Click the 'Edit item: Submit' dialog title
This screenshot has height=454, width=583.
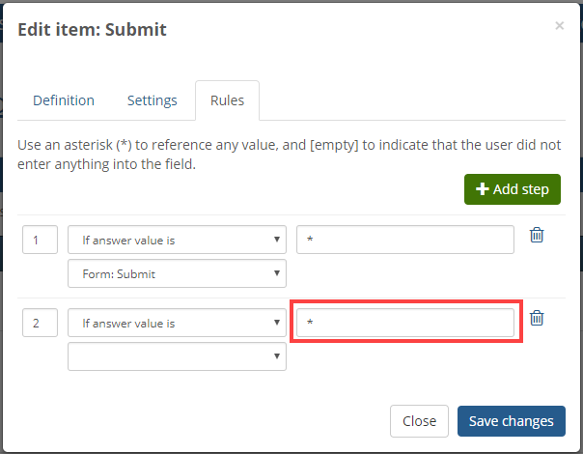click(x=92, y=29)
